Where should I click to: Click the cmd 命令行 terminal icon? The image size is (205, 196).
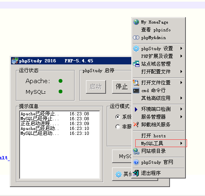point(136,90)
